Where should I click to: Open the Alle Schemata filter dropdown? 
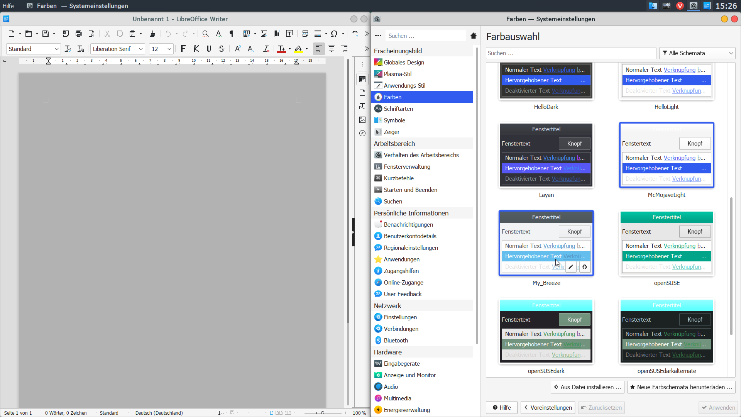697,53
